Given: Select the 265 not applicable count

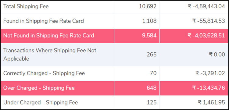Looking at the screenshot, I should (x=152, y=55).
